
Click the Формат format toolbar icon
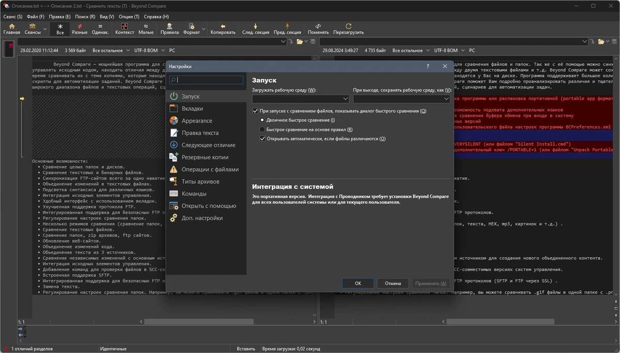coord(191,29)
